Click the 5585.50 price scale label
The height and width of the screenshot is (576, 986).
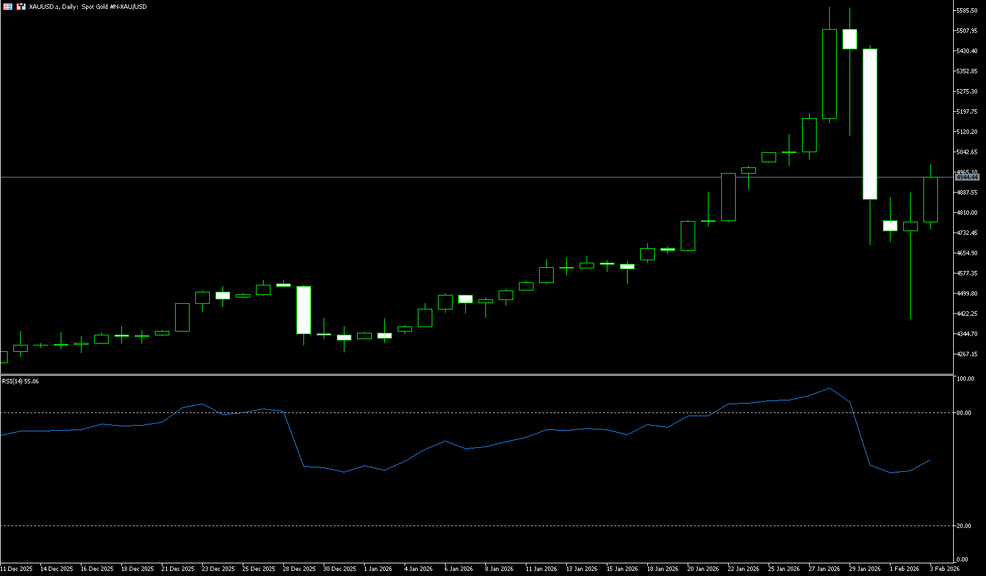click(967, 11)
